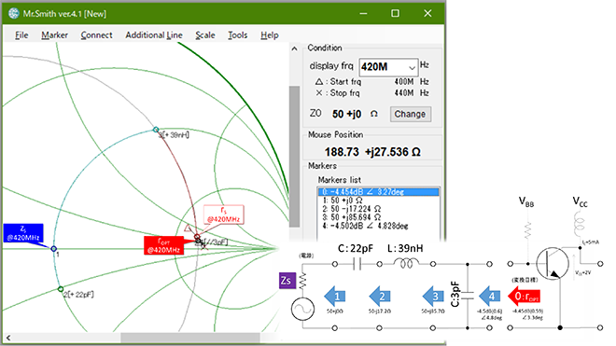Click the chart's upward scroll arrow
The width and height of the screenshot is (616, 346).
coord(294,48)
